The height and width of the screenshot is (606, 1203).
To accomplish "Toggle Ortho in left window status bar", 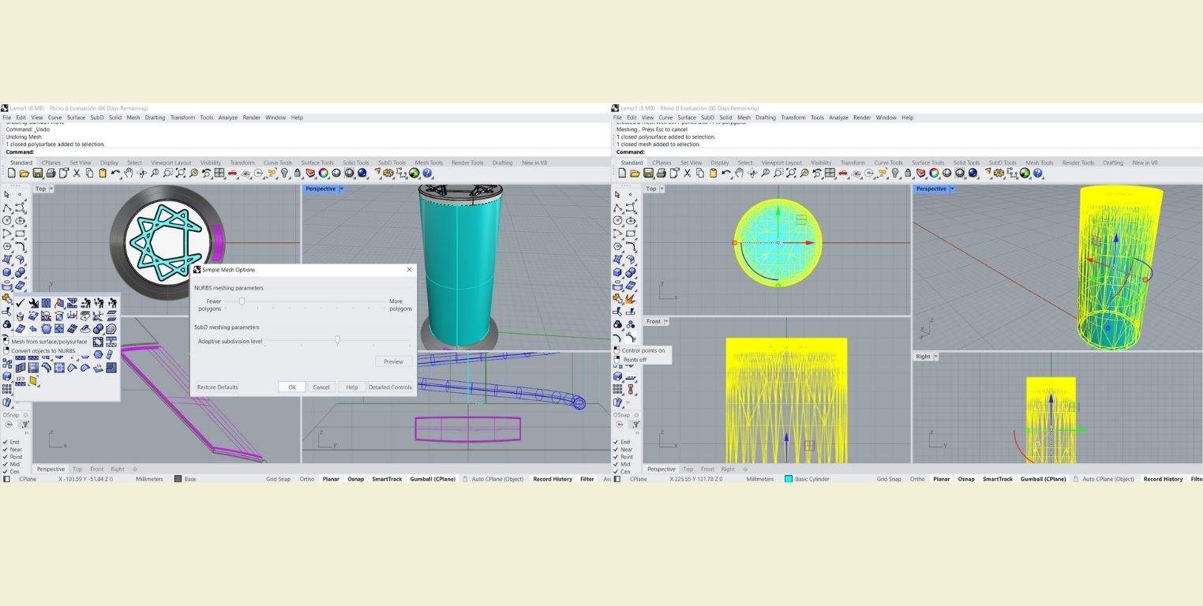I will 307,479.
